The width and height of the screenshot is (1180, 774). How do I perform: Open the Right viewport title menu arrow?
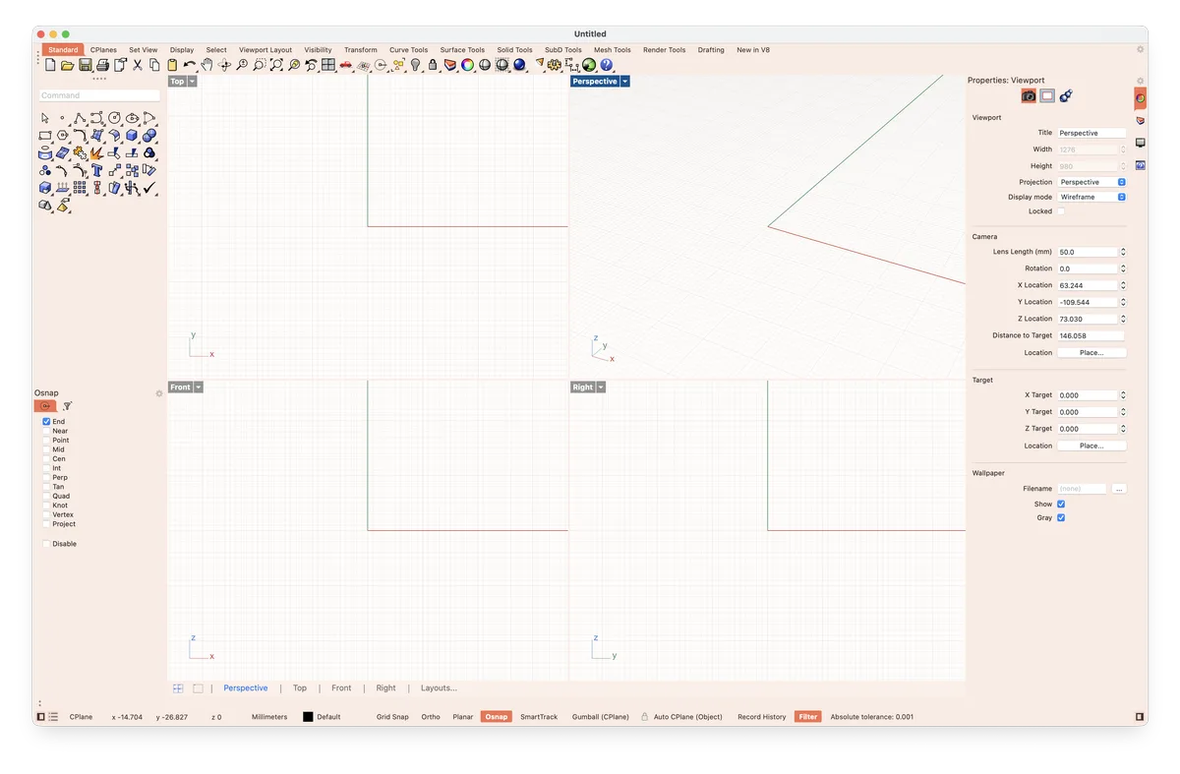[x=601, y=387]
